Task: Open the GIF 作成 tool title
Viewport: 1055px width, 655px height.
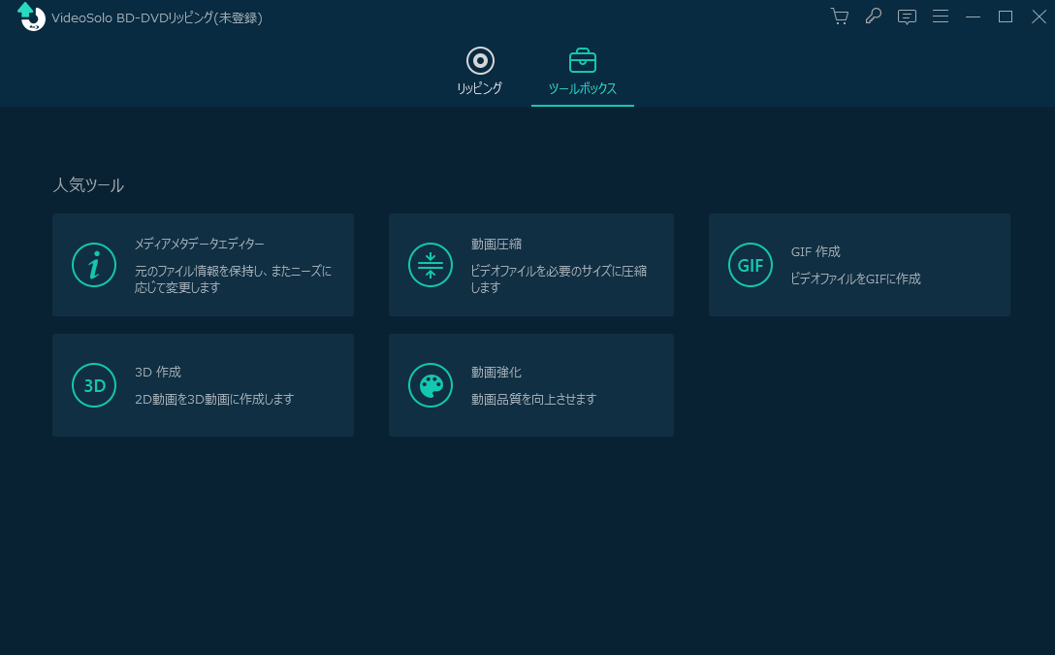Action: pos(815,251)
